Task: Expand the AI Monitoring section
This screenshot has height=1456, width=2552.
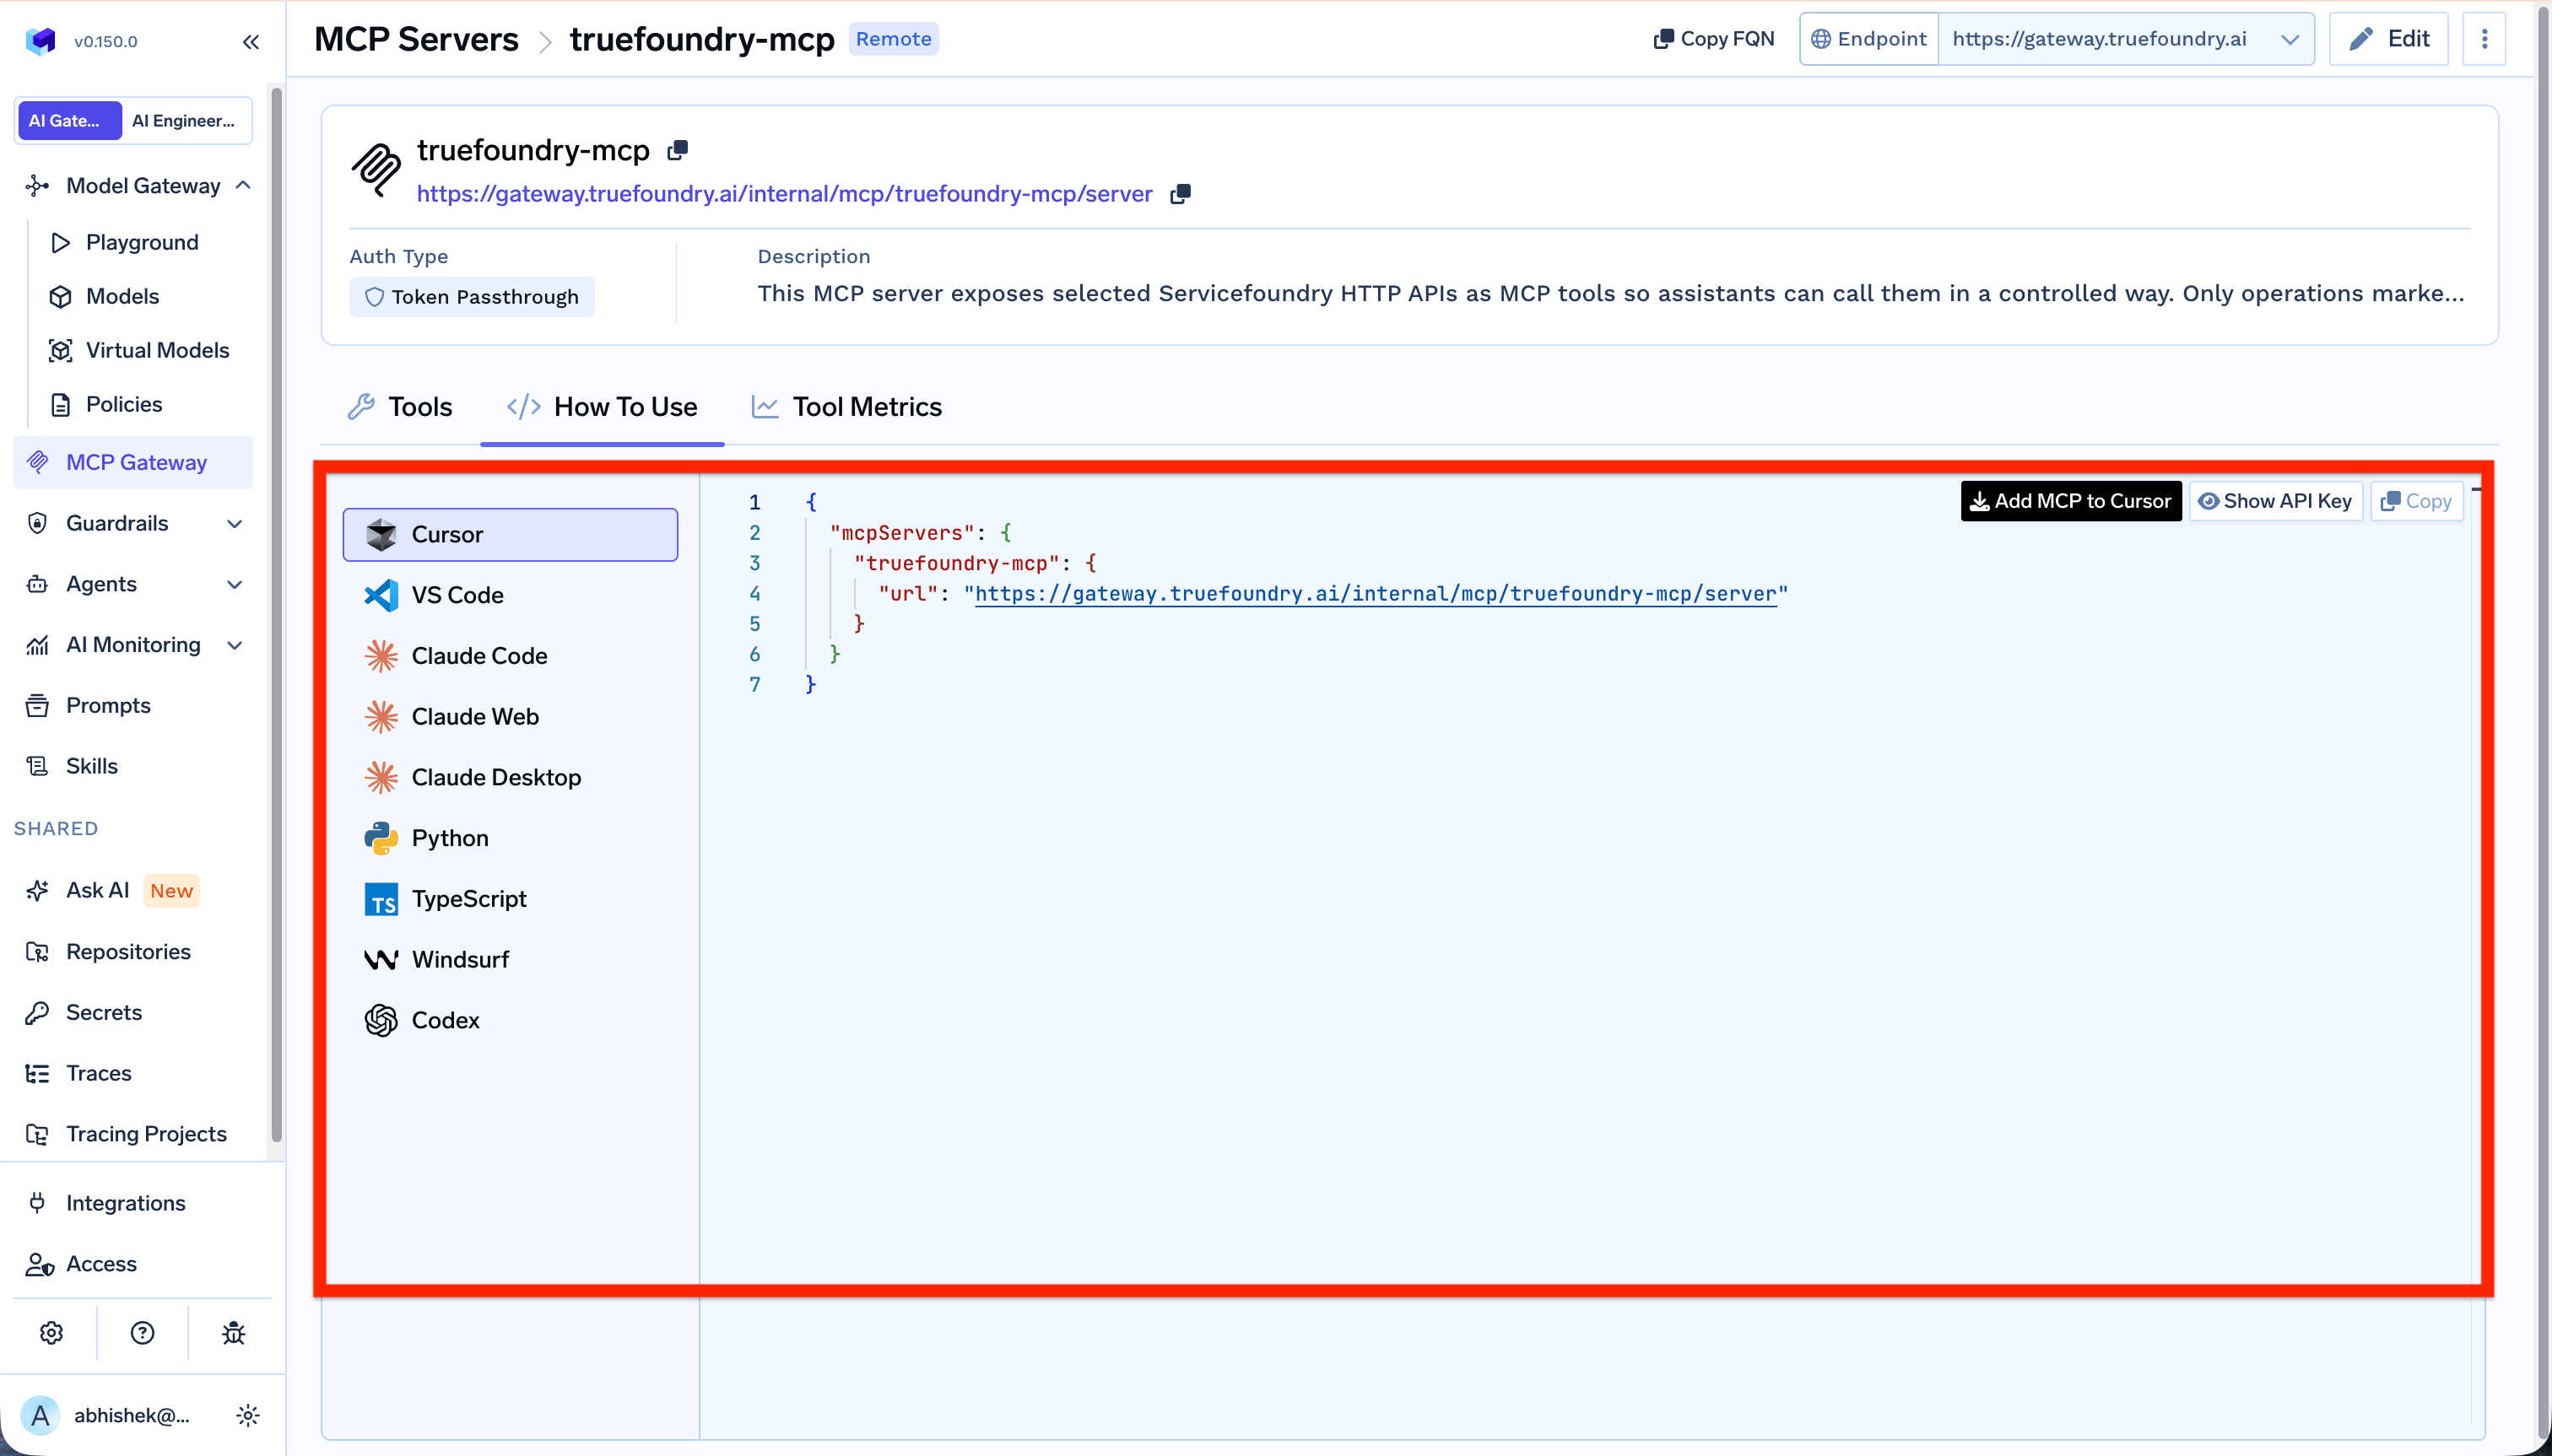Action: tap(234, 645)
